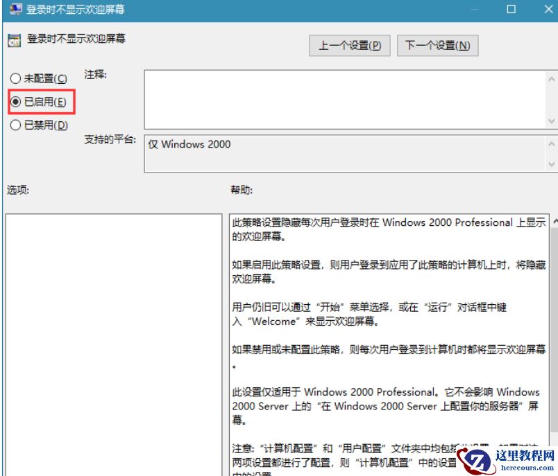The image size is (558, 476).
Task: Select the 已禁用 radio button
Action: [15, 125]
